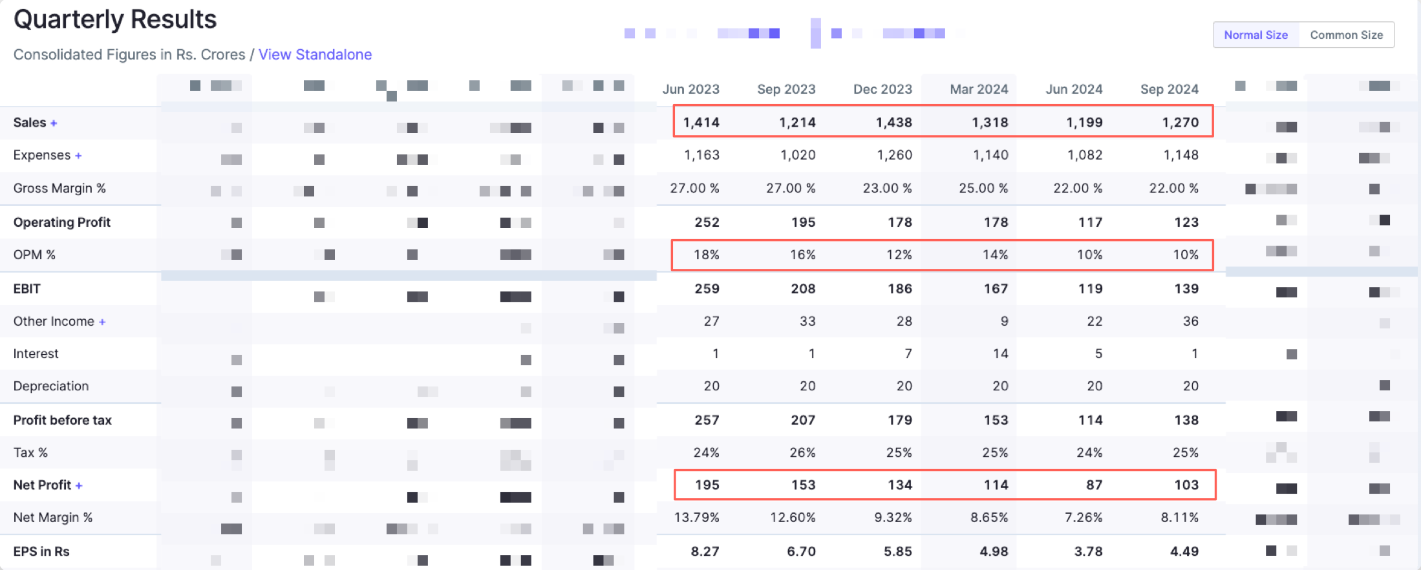Select the OPM % row label
This screenshot has width=1421, height=570.
[34, 255]
